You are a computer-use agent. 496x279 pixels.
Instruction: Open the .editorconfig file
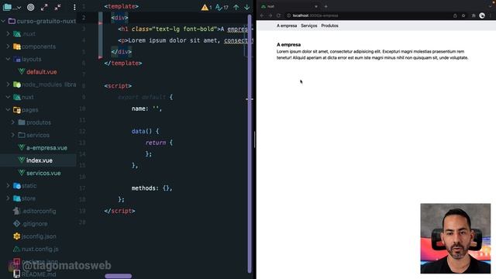39,211
